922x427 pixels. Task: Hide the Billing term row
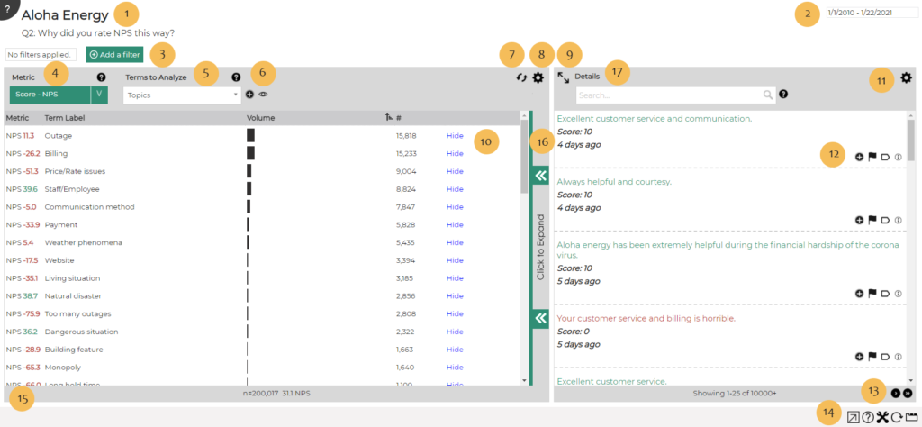click(x=455, y=154)
